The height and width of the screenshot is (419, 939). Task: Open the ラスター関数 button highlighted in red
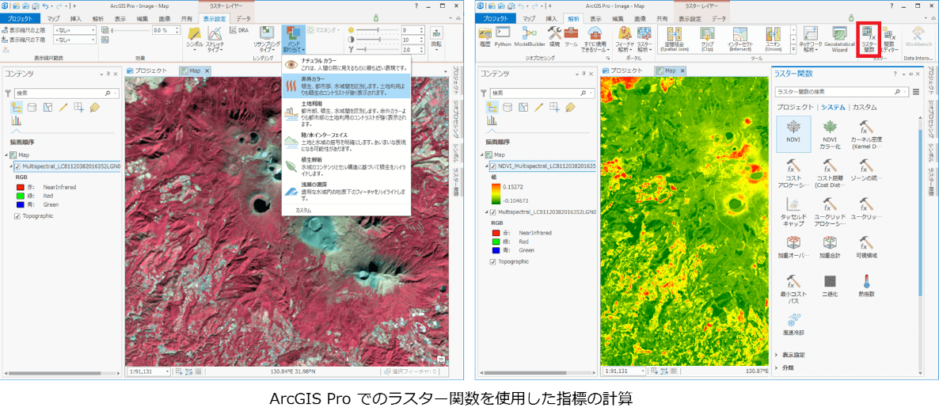click(x=869, y=39)
